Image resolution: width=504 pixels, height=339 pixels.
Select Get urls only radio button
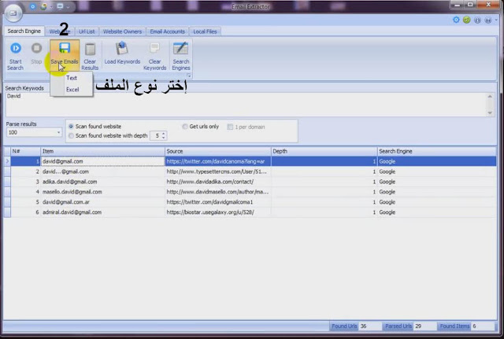pos(185,127)
